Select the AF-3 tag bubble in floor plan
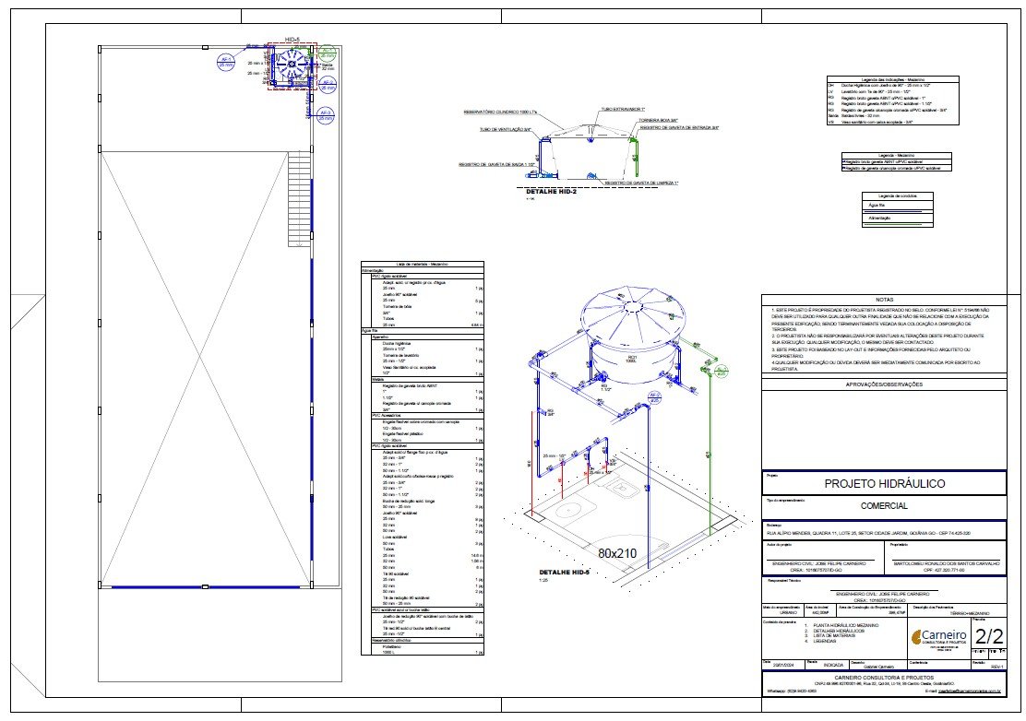 pos(325,115)
